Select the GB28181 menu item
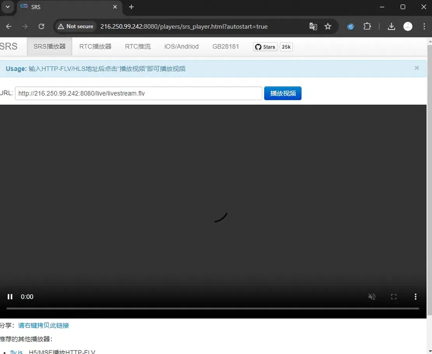This screenshot has width=432, height=354. [226, 46]
